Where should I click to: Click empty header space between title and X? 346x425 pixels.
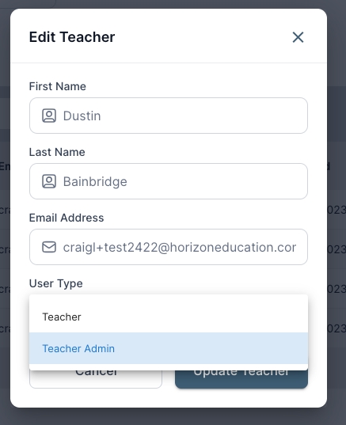[203, 37]
